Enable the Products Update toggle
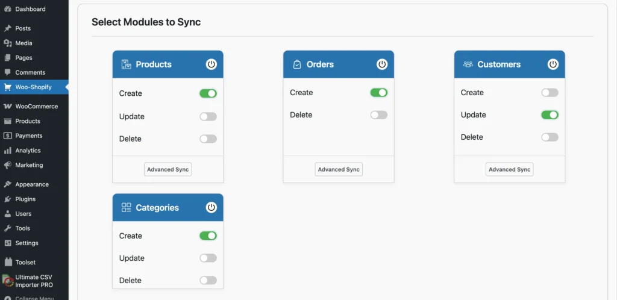The width and height of the screenshot is (617, 300). [208, 117]
